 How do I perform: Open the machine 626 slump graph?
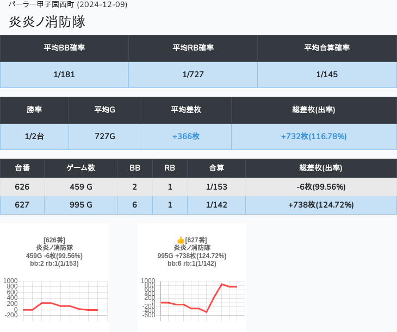(54, 299)
